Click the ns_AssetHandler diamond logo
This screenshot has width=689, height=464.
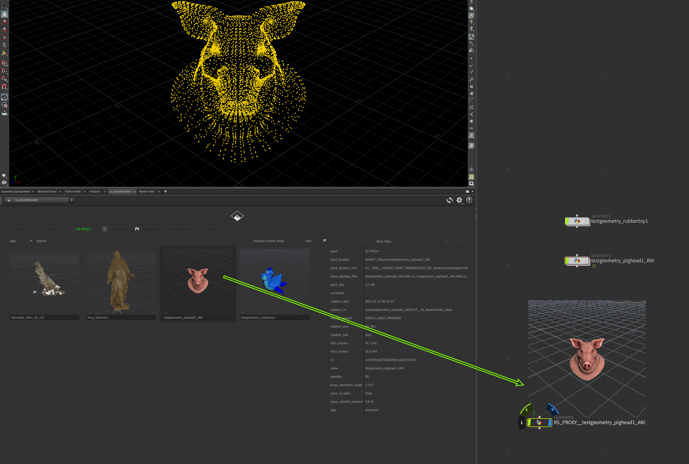(x=237, y=216)
